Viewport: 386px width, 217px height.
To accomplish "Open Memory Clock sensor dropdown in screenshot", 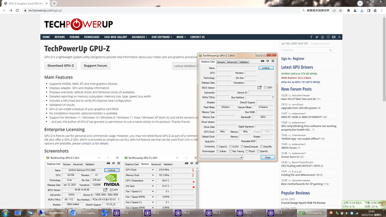I will 153,175.
